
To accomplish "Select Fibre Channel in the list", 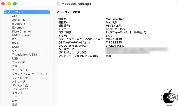I will (x=21, y=31).
